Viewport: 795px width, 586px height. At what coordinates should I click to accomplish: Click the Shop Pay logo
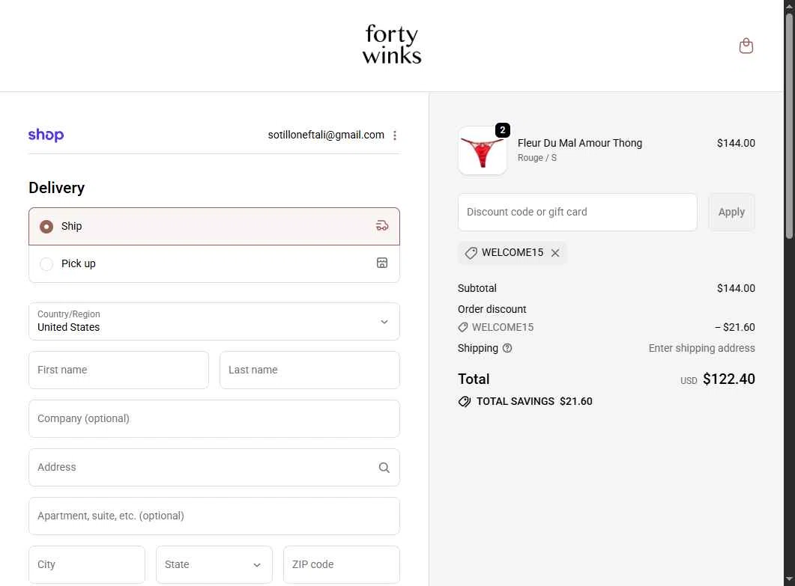(x=46, y=135)
